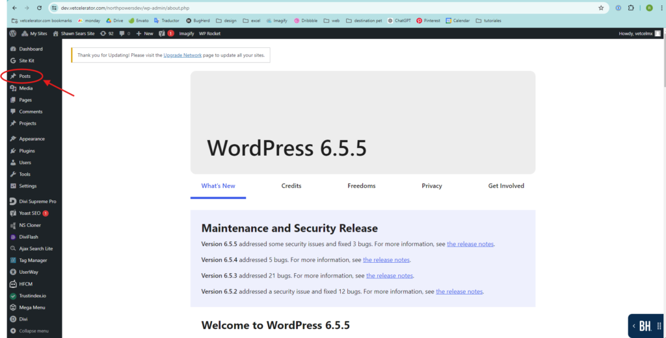Open Dashboard from the sidebar

pos(31,49)
